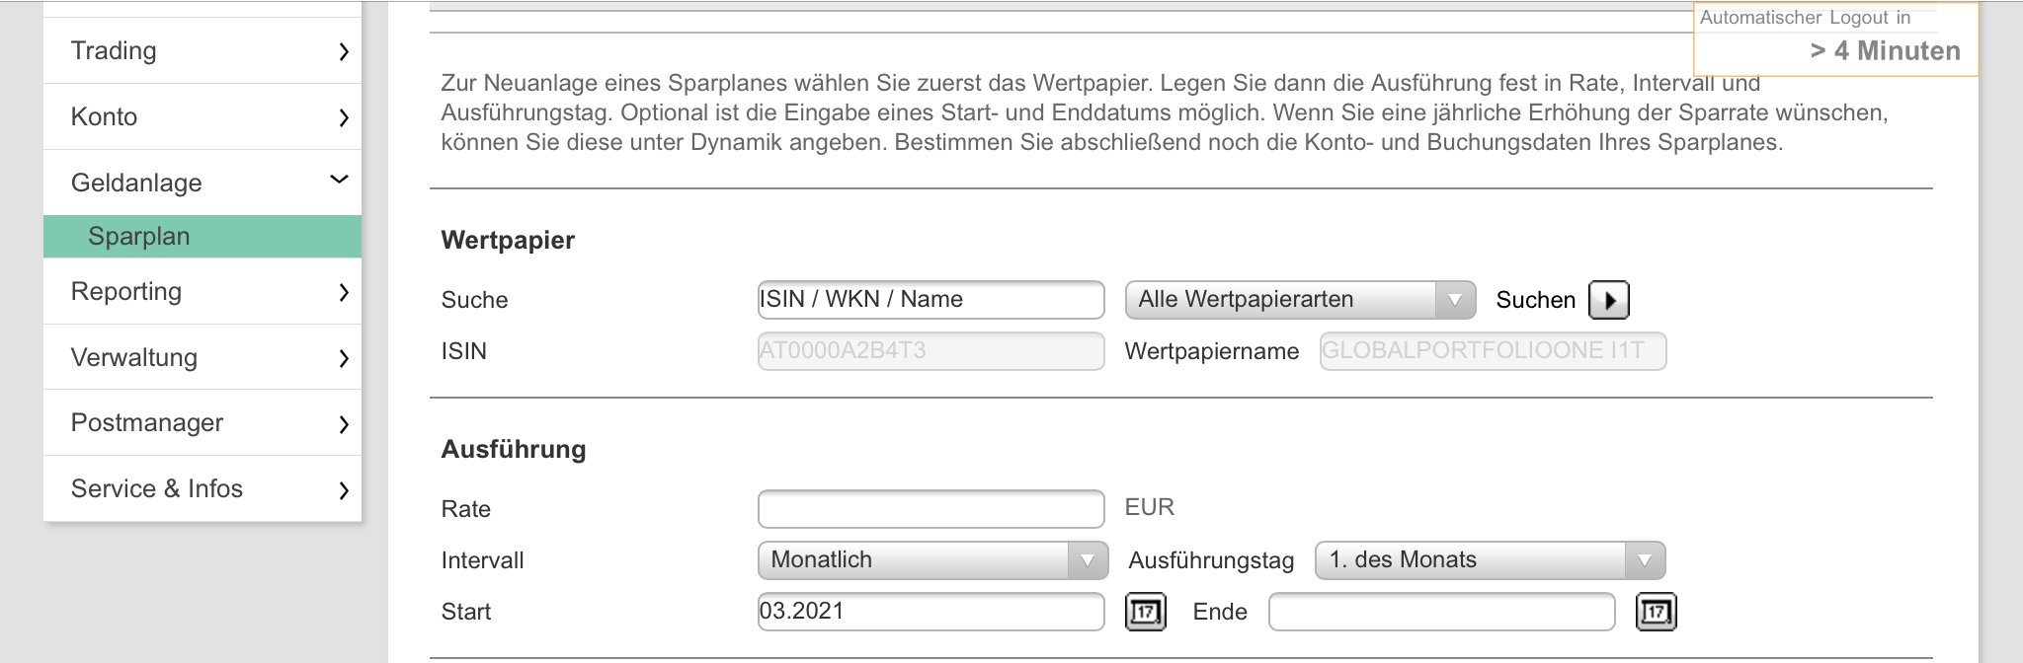Open the Ende date calendar icon
Viewport: 2023px width, 663px height.
(1656, 612)
